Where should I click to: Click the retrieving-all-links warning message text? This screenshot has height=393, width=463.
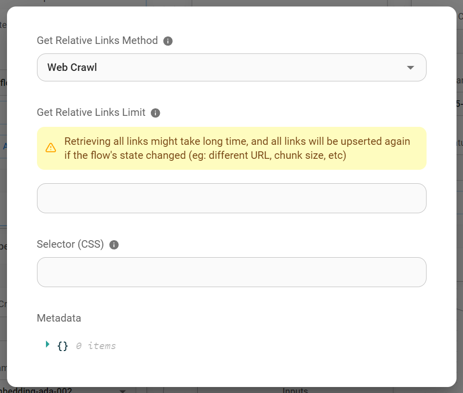click(237, 148)
